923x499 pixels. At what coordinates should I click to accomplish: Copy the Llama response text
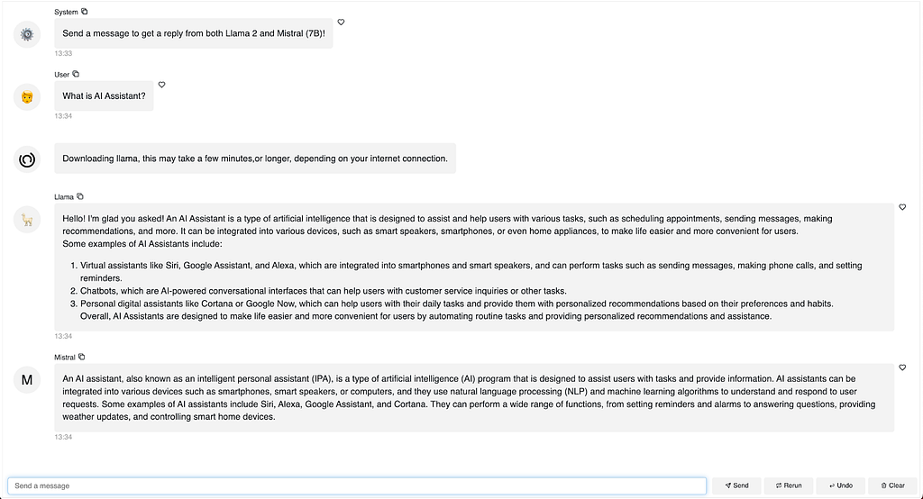coord(80,196)
